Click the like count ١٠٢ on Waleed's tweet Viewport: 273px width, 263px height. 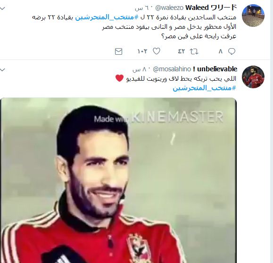tap(142, 51)
